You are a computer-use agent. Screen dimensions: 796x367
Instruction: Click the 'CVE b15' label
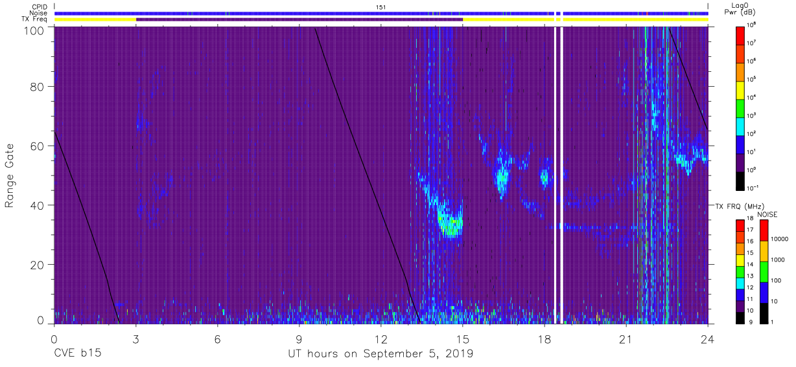point(77,353)
